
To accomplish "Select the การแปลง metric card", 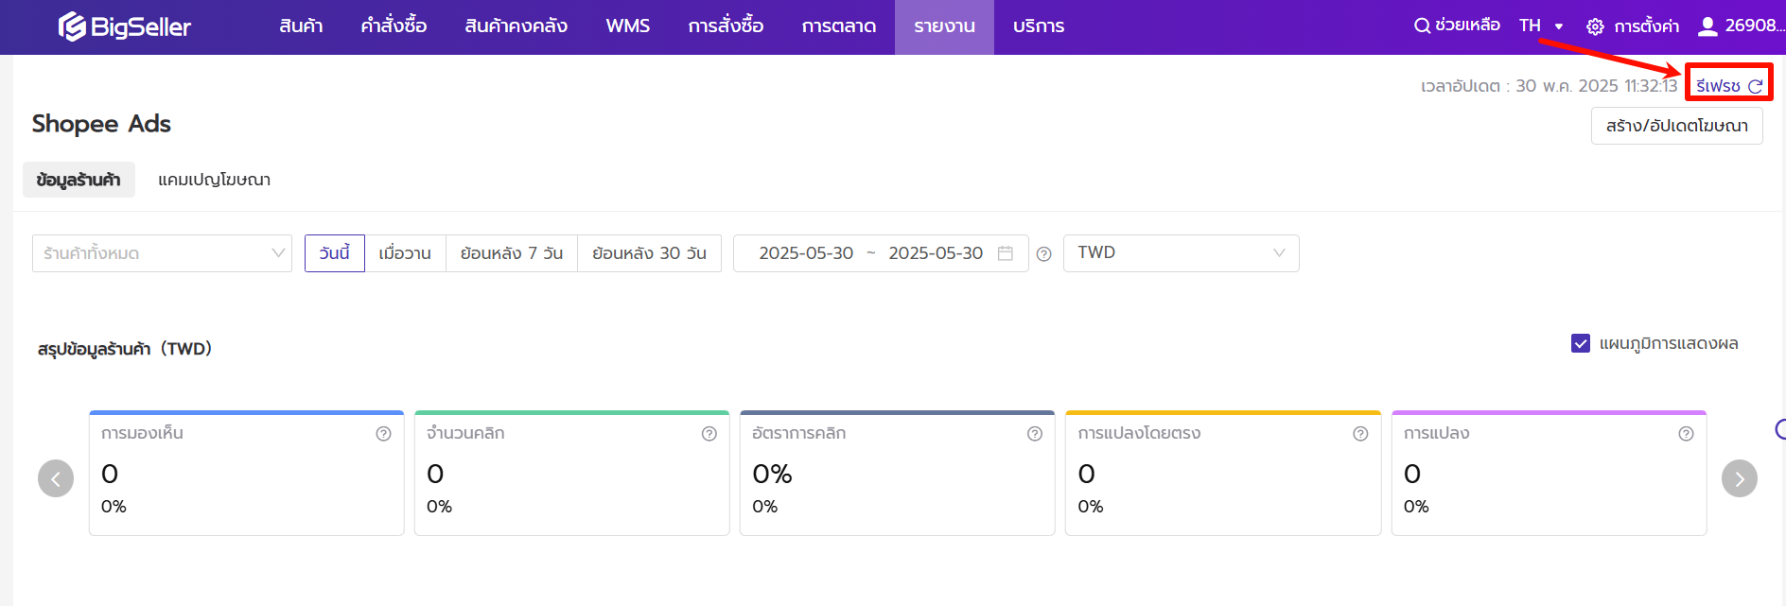I will point(1550,473).
